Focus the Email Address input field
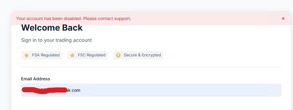This screenshot has height=110, width=293. 151,90
